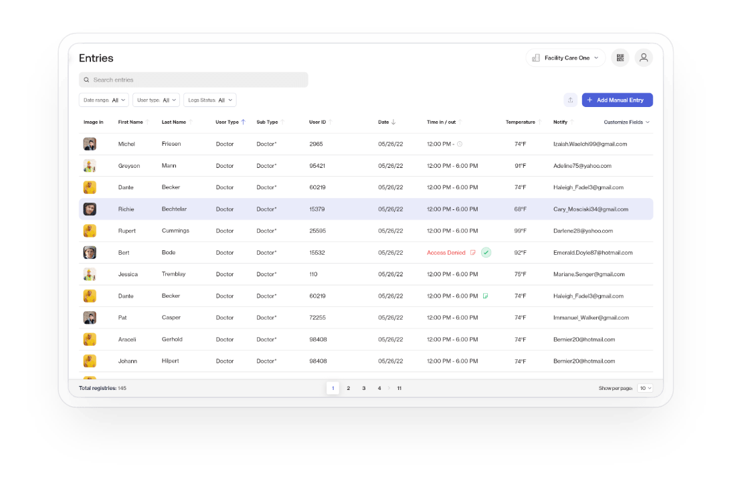This screenshot has width=732, height=491.
Task: Click green note icon in second Dante Becker row
Action: (x=485, y=296)
